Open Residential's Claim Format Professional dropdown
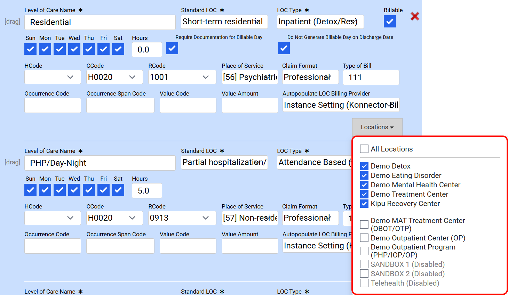508x295 pixels. pos(310,77)
